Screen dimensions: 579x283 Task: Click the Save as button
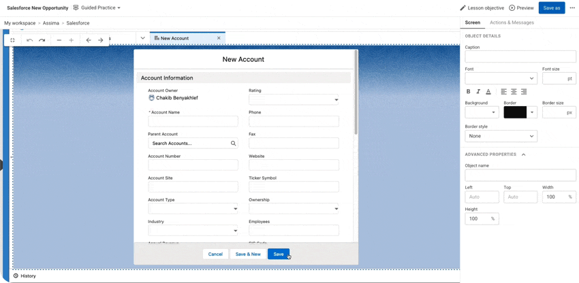[551, 7]
